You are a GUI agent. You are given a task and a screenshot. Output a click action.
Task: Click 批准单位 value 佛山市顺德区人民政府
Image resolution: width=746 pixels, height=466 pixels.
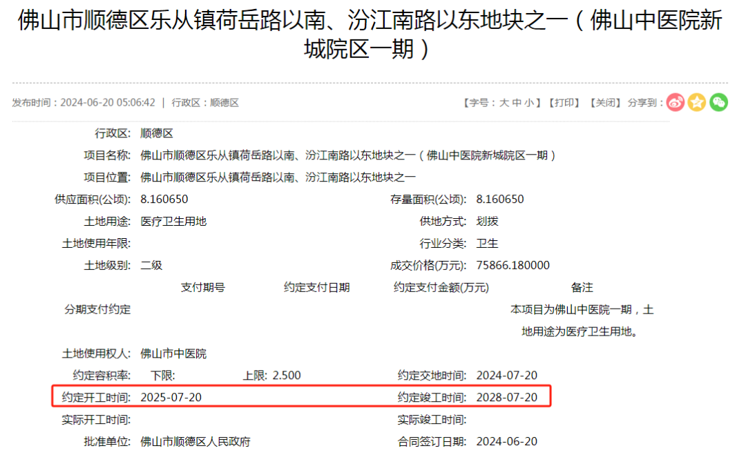[x=195, y=442]
